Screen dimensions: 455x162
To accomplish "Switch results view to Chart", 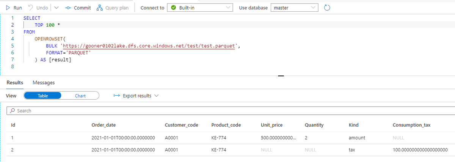I will click(80, 96).
